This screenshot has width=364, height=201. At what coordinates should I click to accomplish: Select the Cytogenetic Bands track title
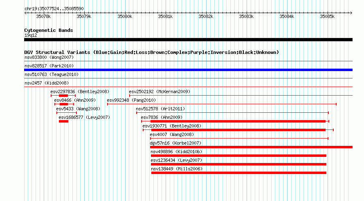[x=49, y=30]
